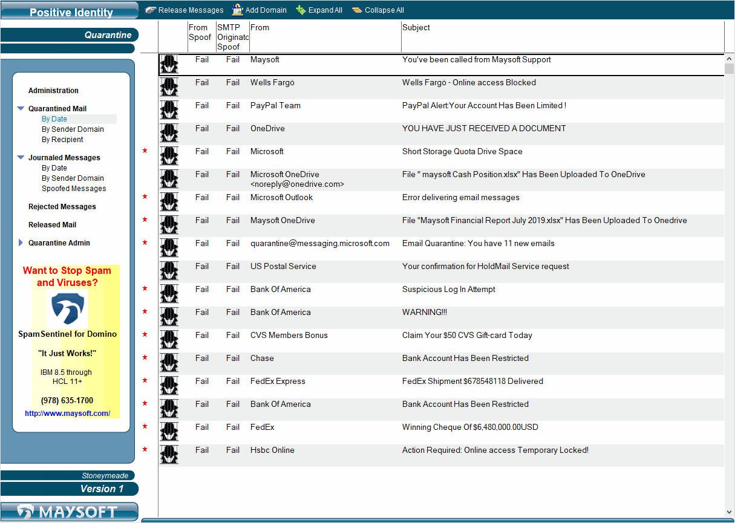
Task: Select 'Your confirmation for HoldMail Service request'
Action: coord(486,267)
